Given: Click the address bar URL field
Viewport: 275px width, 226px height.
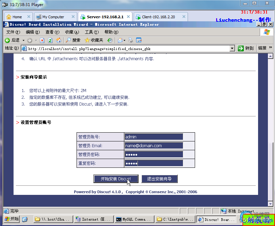Looking at the screenshot, I should coord(128,49).
